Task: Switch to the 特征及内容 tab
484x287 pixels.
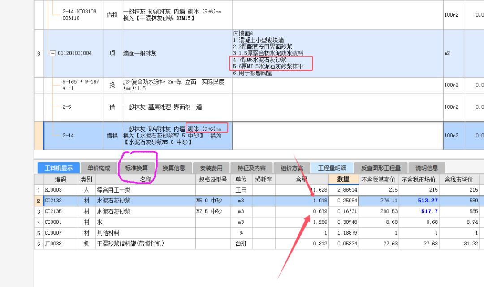Action: 251,168
